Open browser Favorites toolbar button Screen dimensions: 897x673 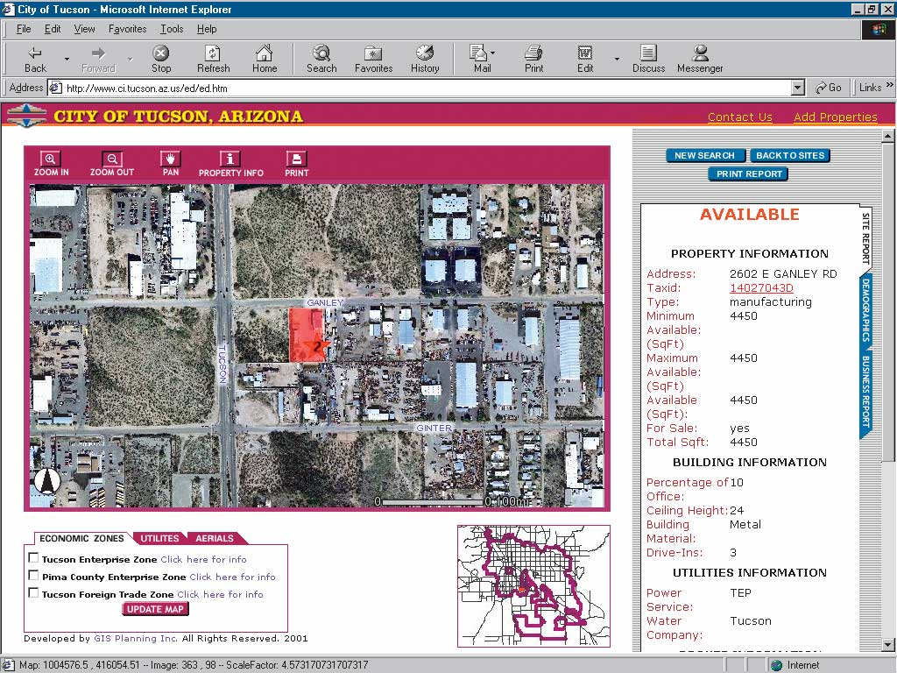pyautogui.click(x=373, y=59)
